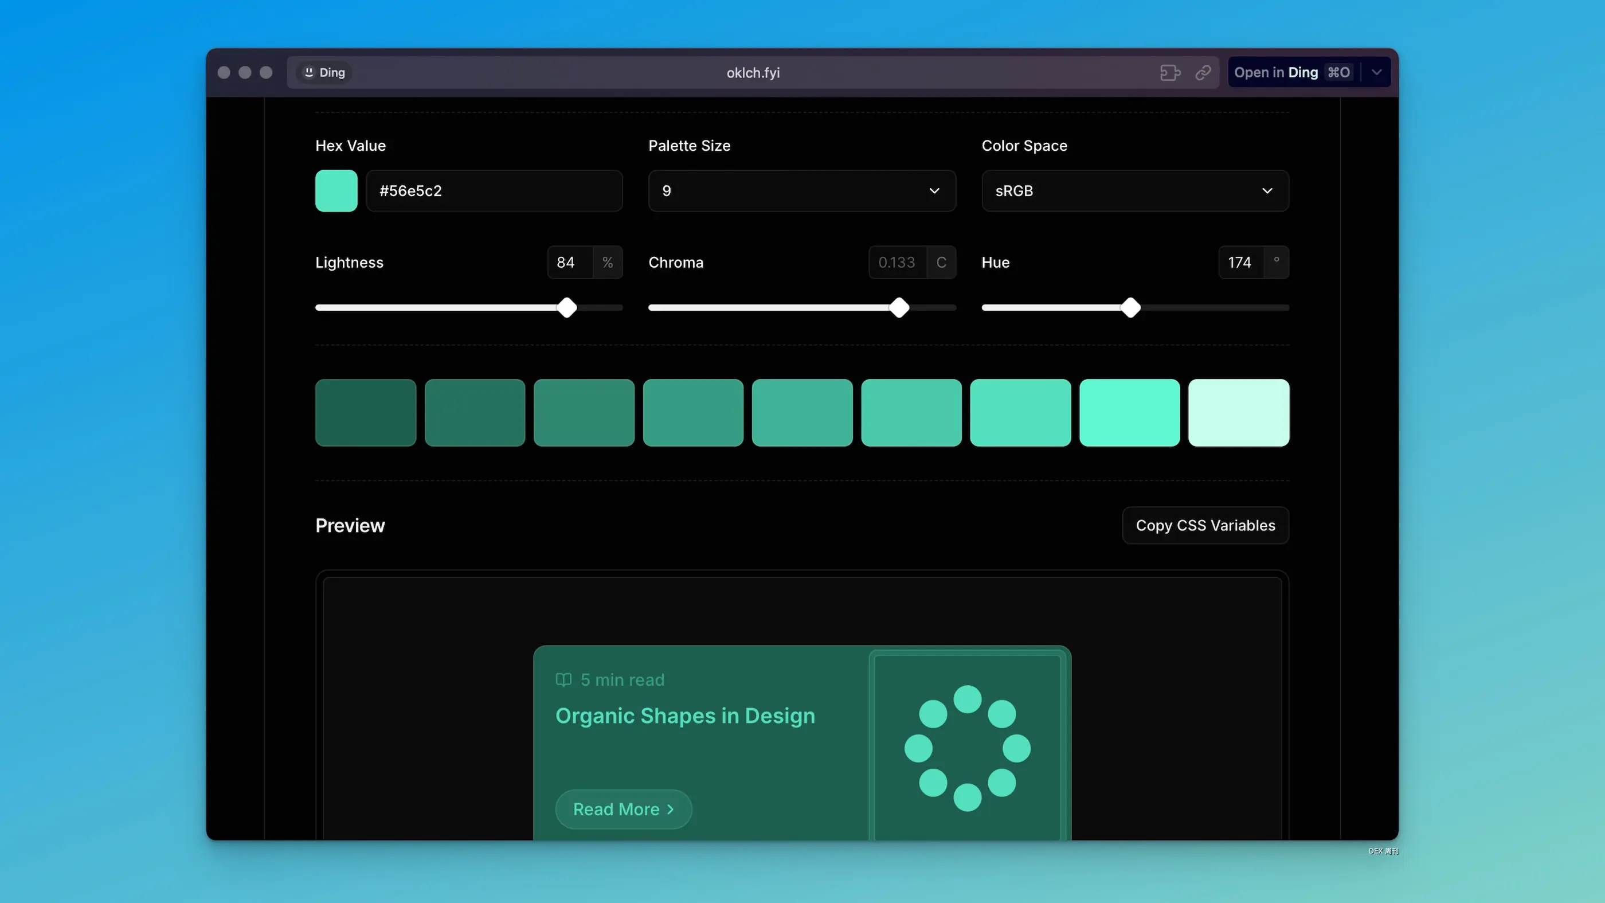Click the Color Space label
The width and height of the screenshot is (1605, 903).
pos(1024,145)
